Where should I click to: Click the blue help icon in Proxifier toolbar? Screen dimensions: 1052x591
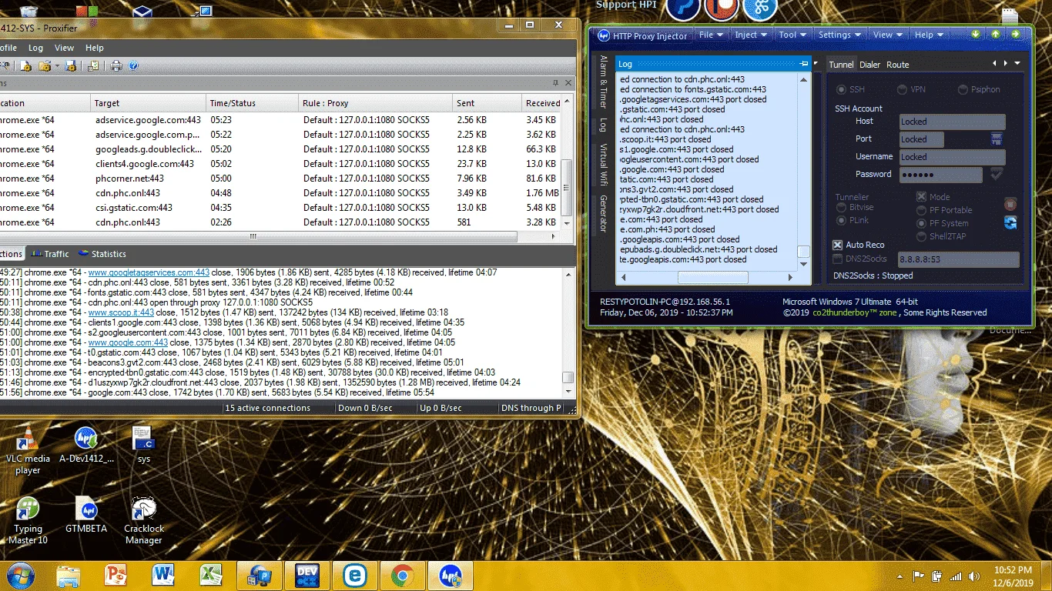(133, 66)
